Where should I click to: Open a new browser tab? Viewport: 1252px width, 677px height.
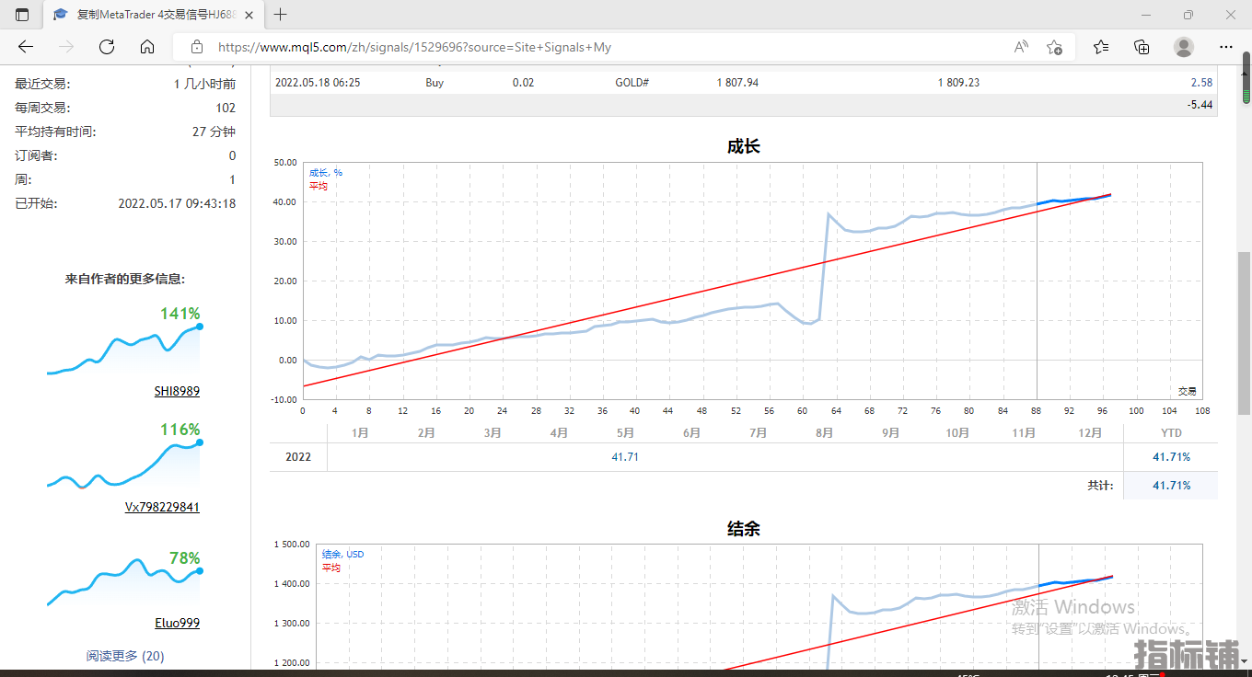coord(281,15)
